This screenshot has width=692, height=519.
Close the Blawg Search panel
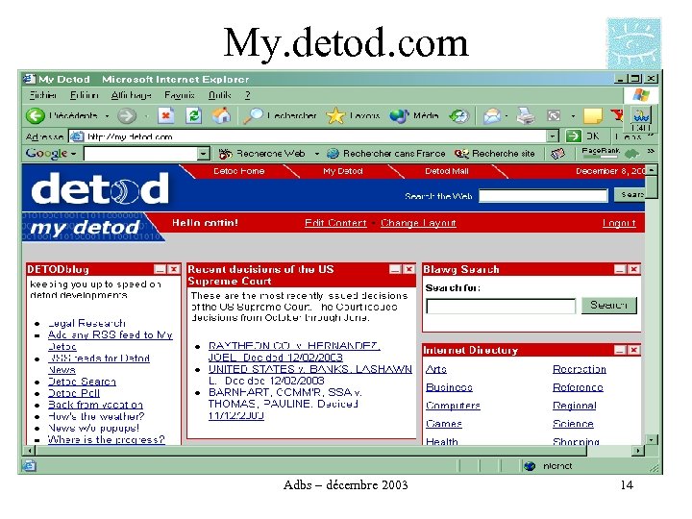pyautogui.click(x=633, y=269)
